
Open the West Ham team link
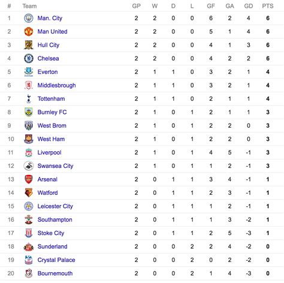click(51, 139)
